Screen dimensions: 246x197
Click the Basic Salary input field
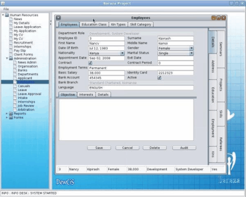tap(107, 73)
